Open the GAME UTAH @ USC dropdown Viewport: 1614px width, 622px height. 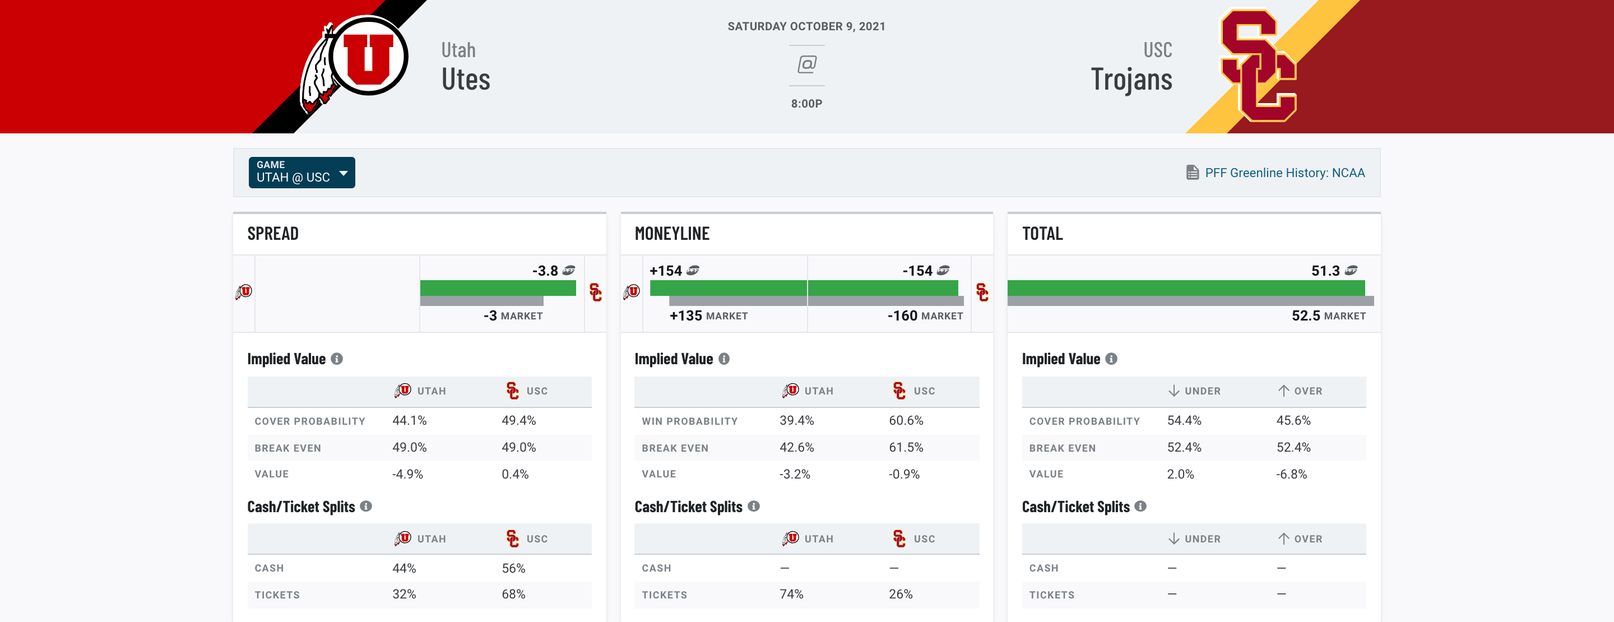pos(302,172)
